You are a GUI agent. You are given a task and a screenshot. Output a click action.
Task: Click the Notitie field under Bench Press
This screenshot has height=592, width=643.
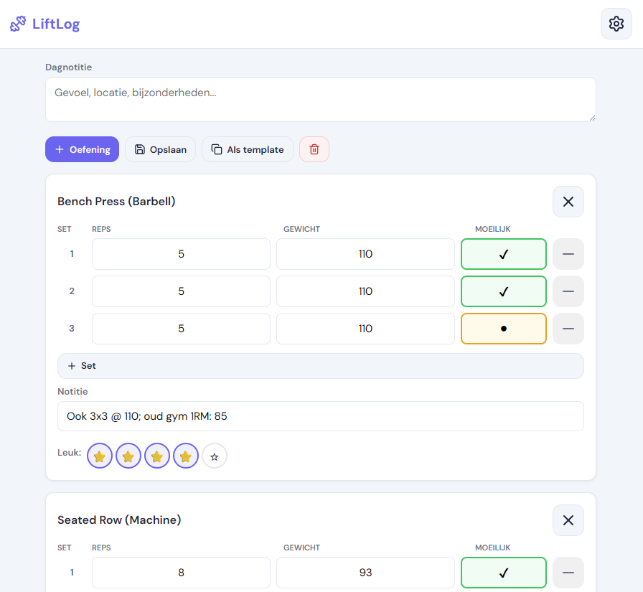click(320, 417)
